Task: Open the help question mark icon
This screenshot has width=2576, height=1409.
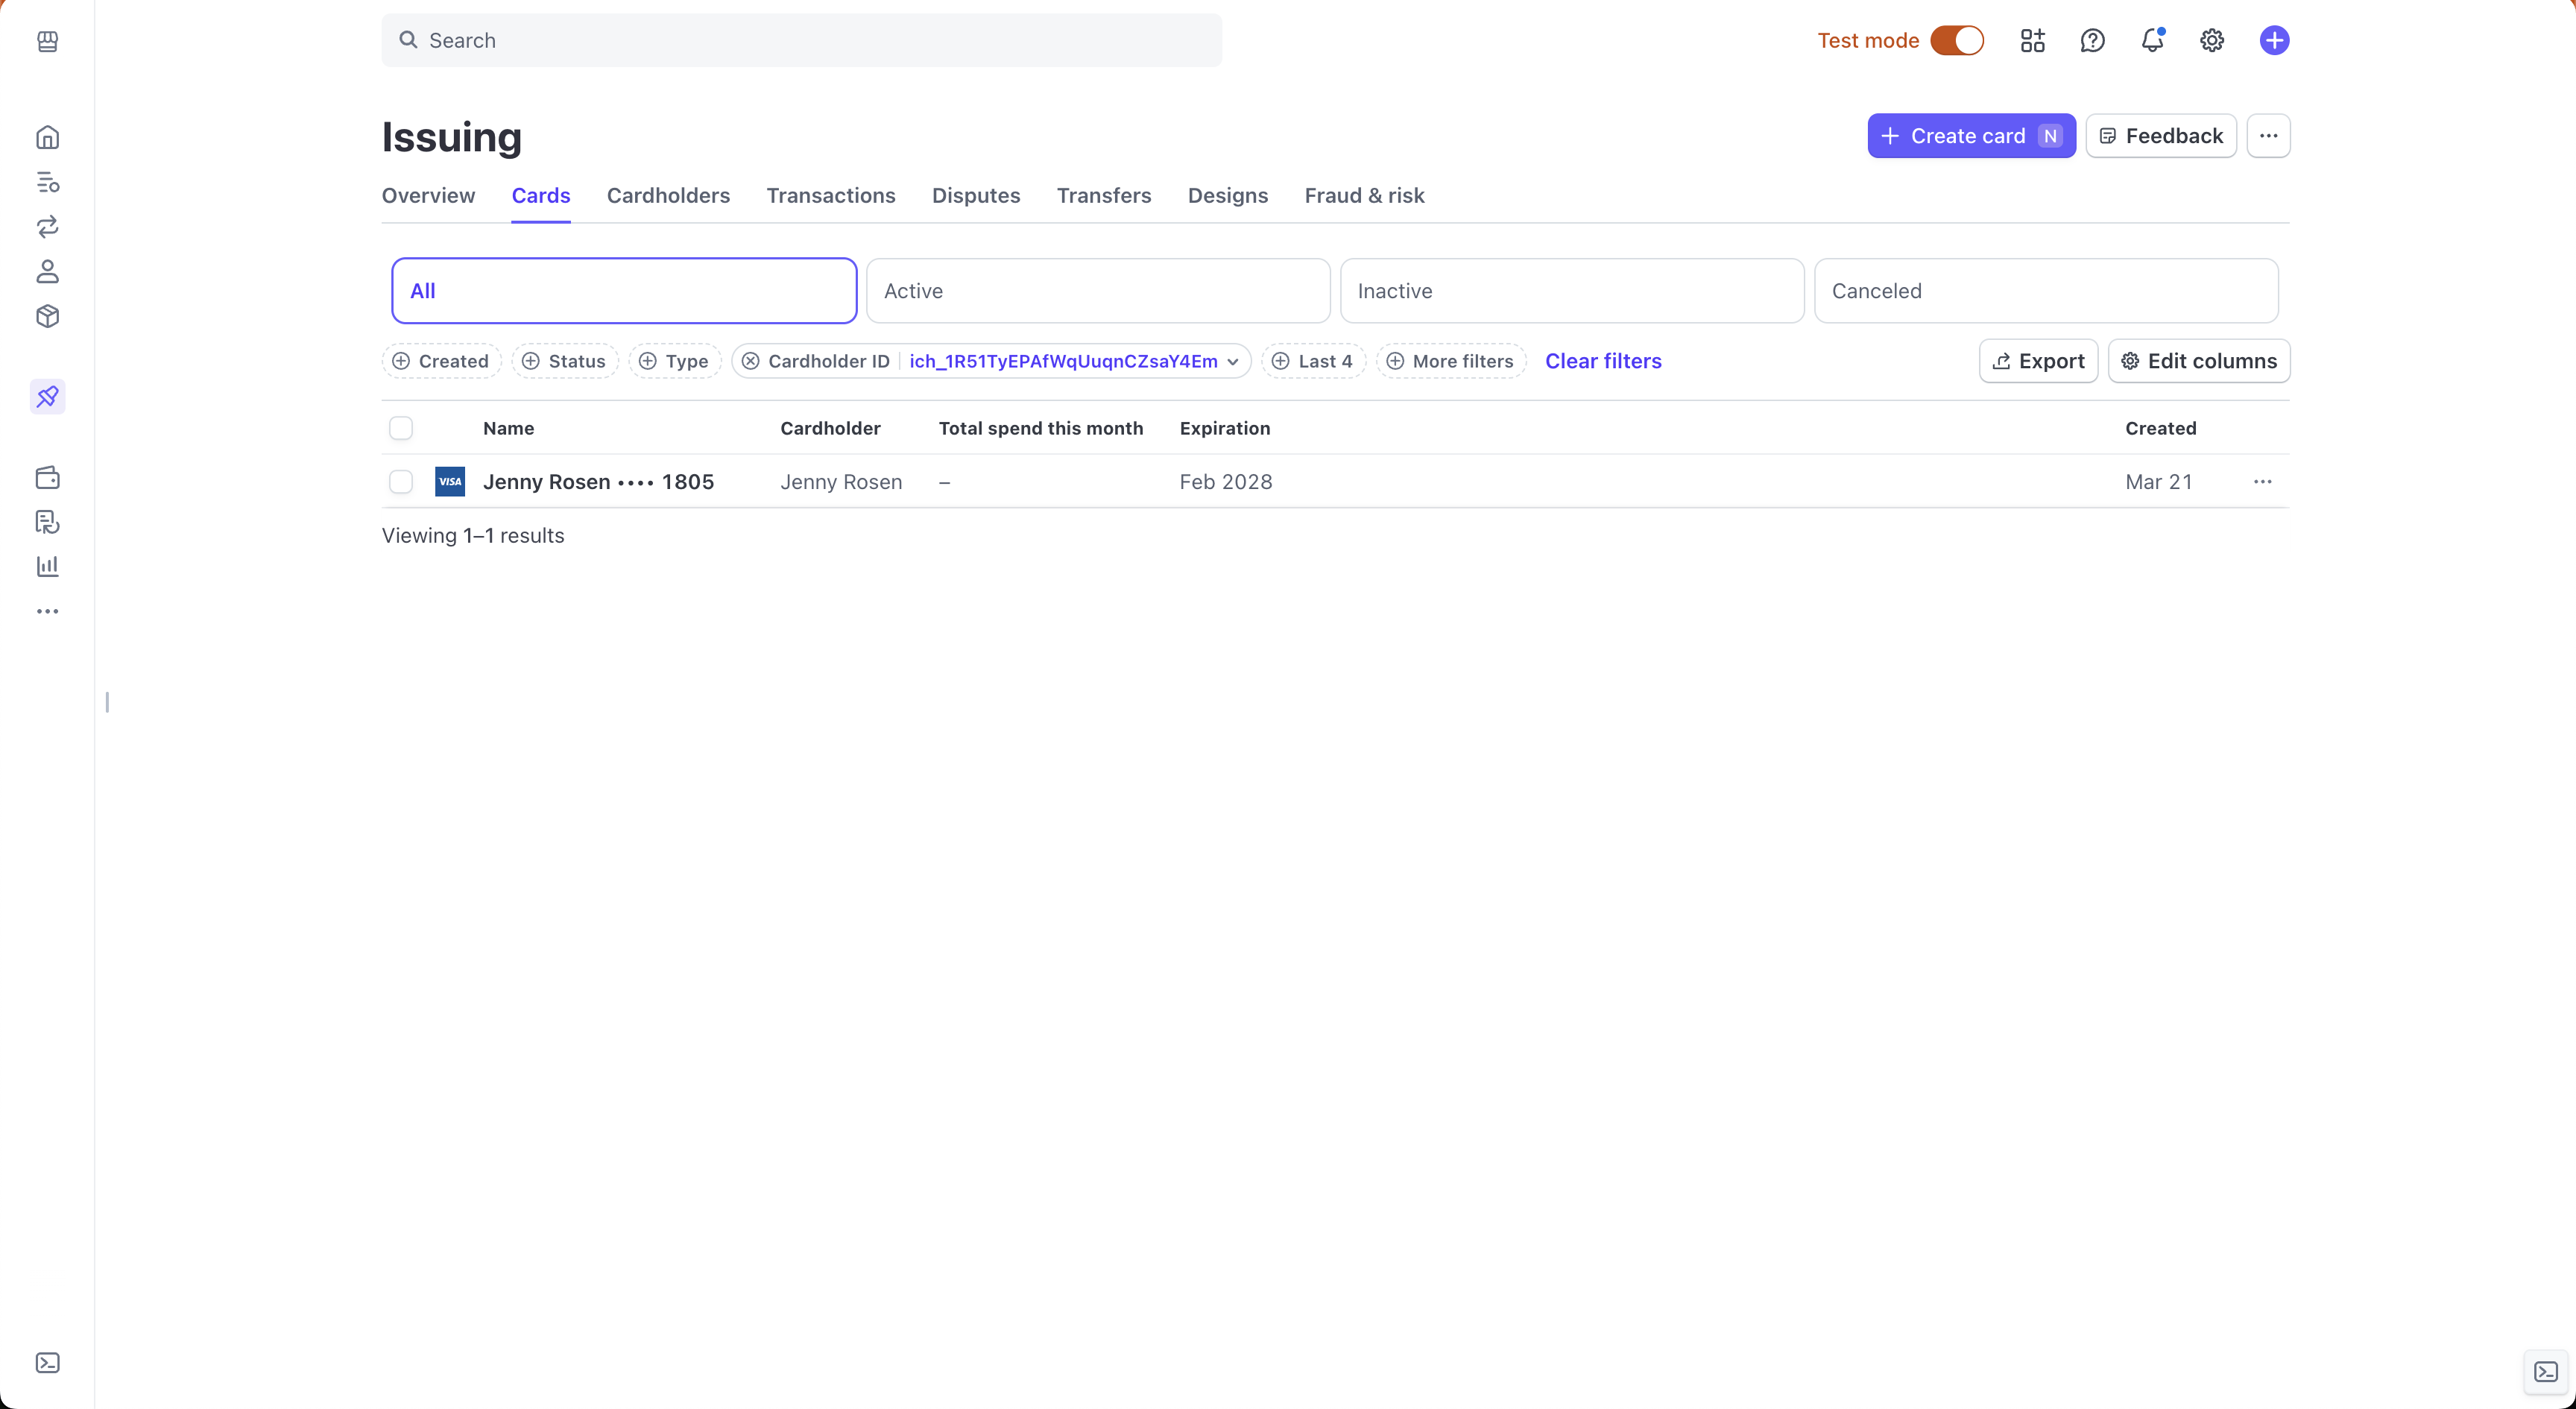Action: pyautogui.click(x=2092, y=40)
